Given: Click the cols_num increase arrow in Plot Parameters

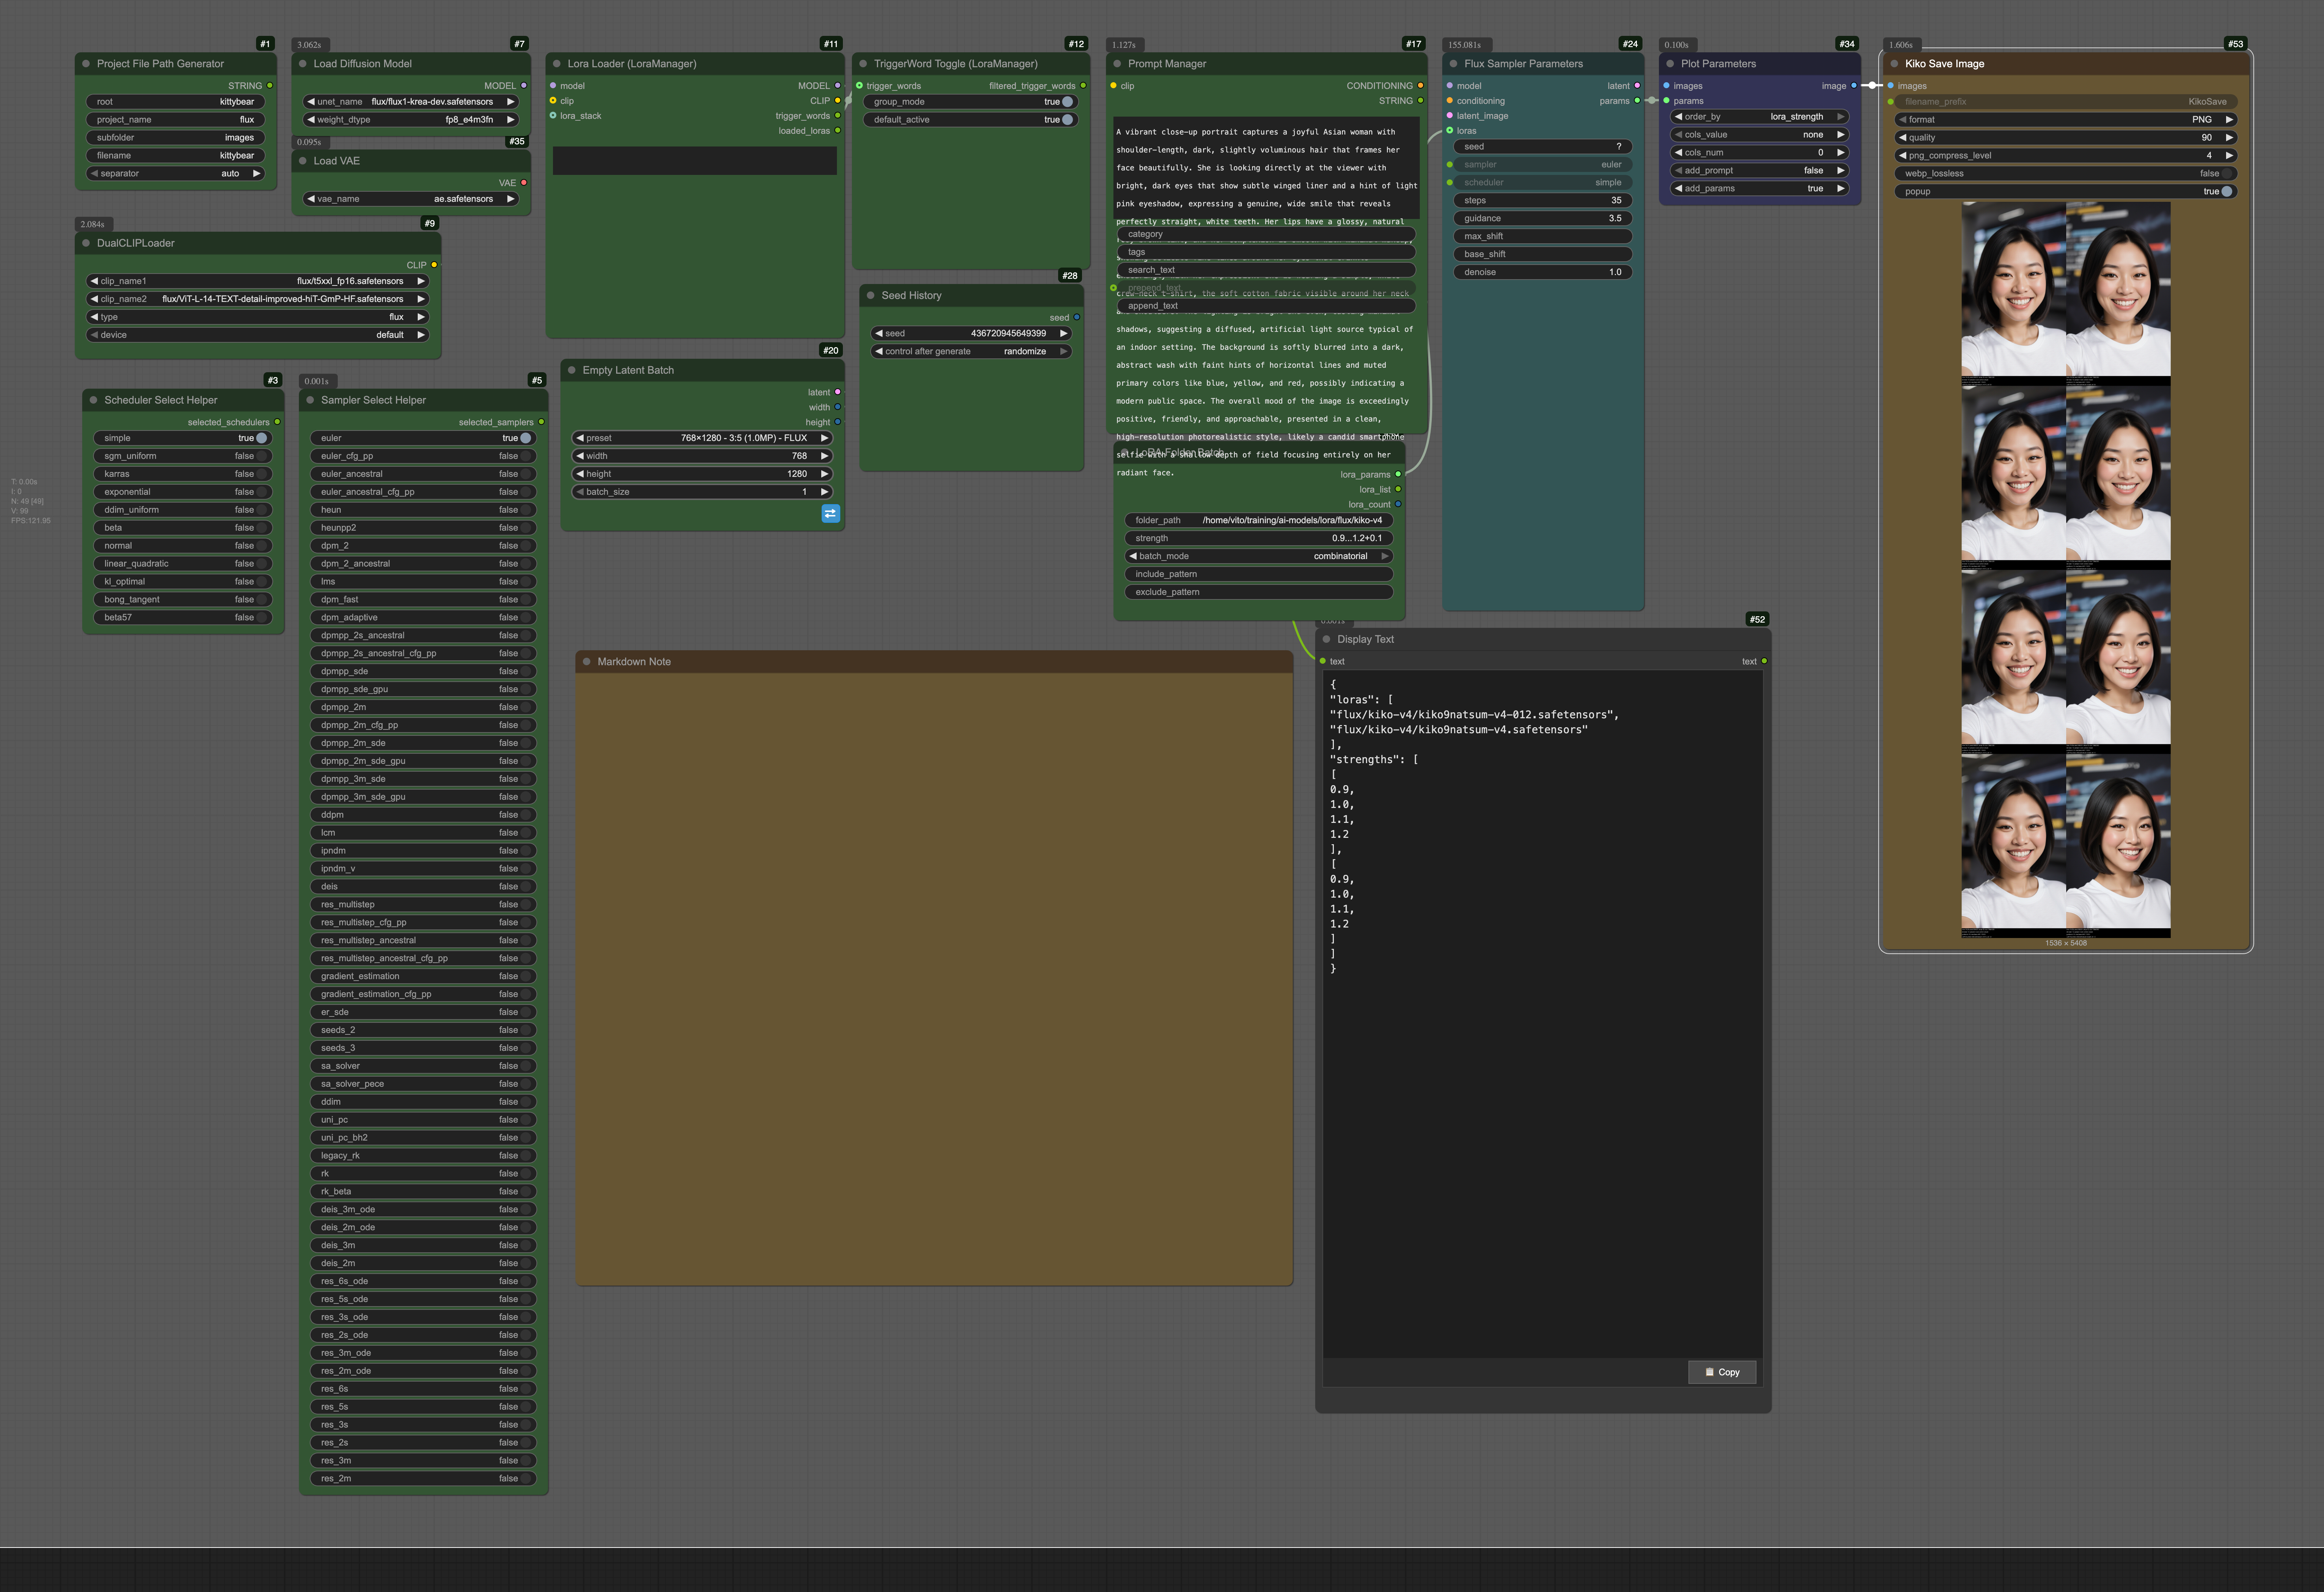Looking at the screenshot, I should 1840,153.
